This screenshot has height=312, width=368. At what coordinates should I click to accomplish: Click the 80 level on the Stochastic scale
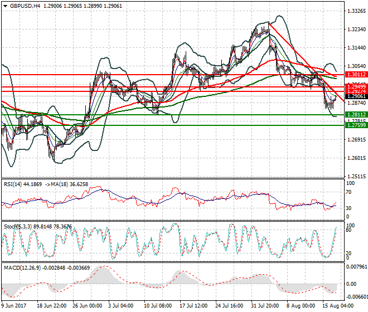[x=349, y=230]
